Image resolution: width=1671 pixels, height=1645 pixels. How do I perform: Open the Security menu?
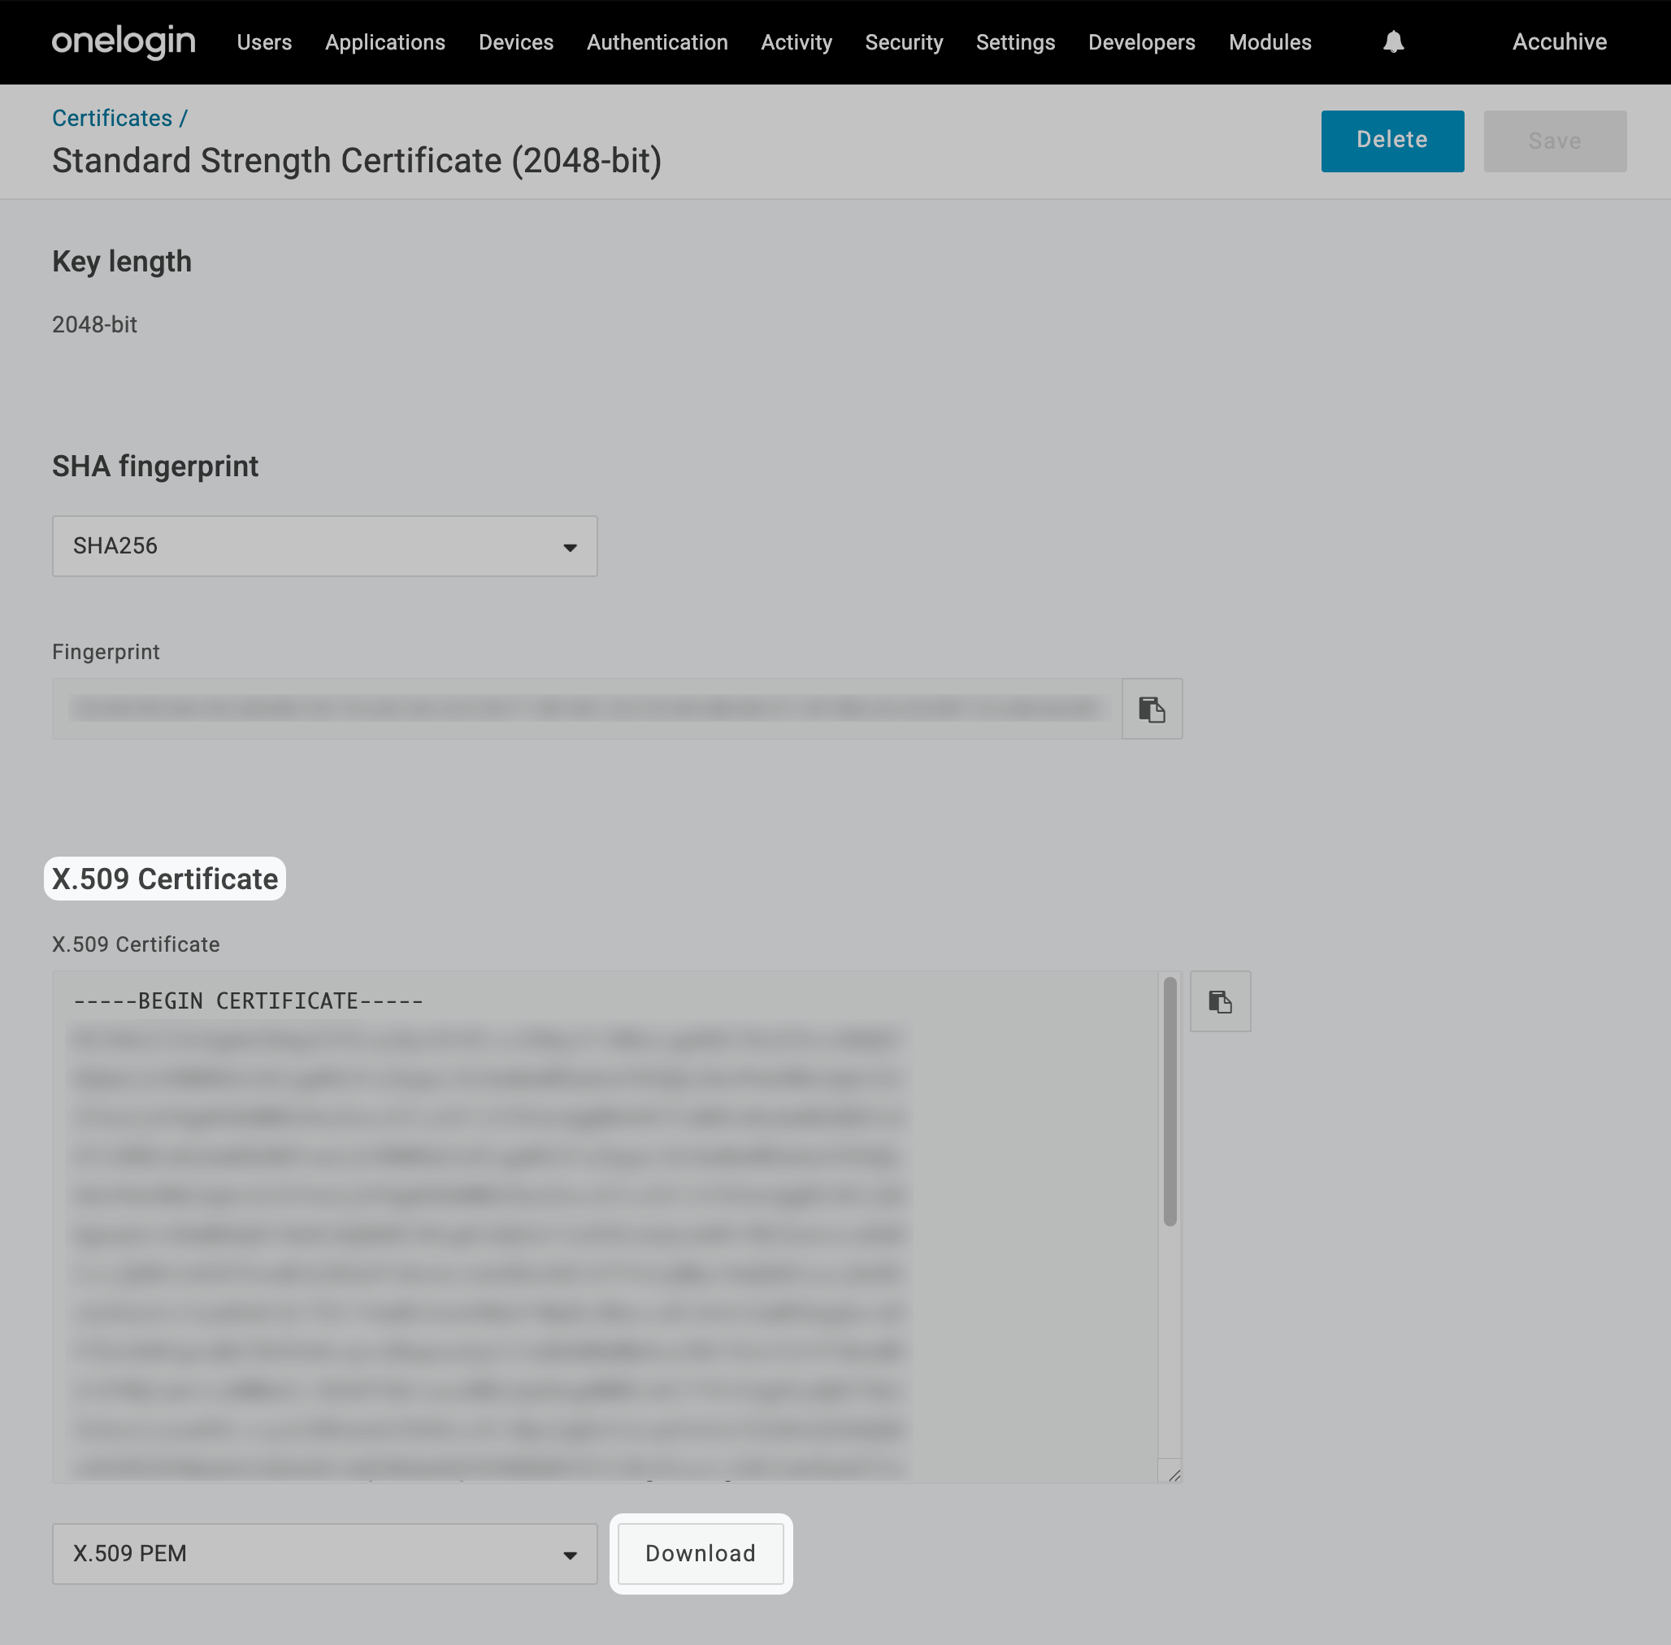(904, 42)
